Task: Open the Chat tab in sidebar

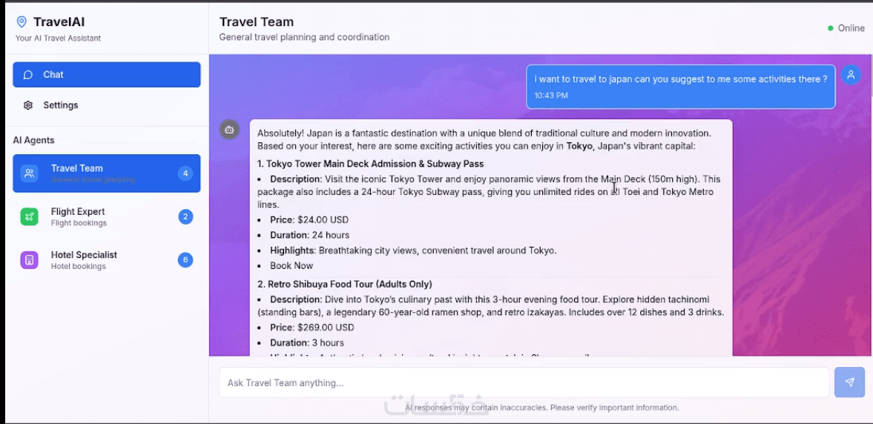Action: coord(106,75)
